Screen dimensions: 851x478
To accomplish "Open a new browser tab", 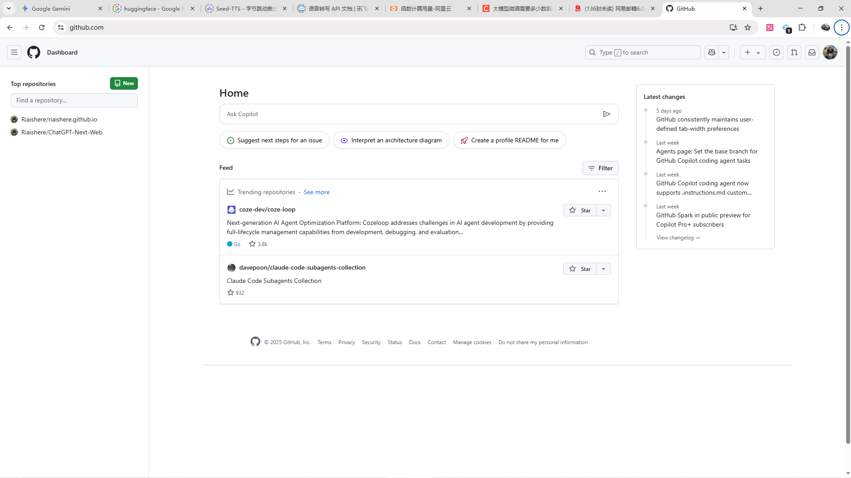I will (x=761, y=8).
